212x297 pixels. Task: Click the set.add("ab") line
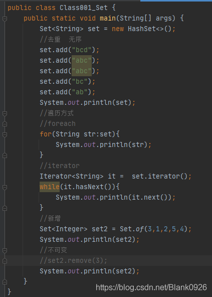tap(67, 92)
